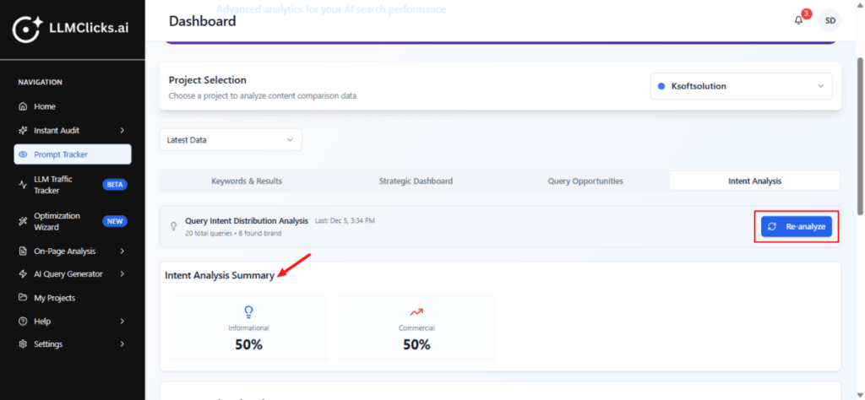Click the notification bell icon
The image size is (865, 400).
pos(798,20)
